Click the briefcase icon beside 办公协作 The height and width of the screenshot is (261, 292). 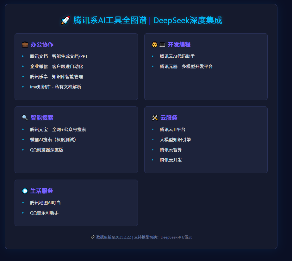pos(25,45)
